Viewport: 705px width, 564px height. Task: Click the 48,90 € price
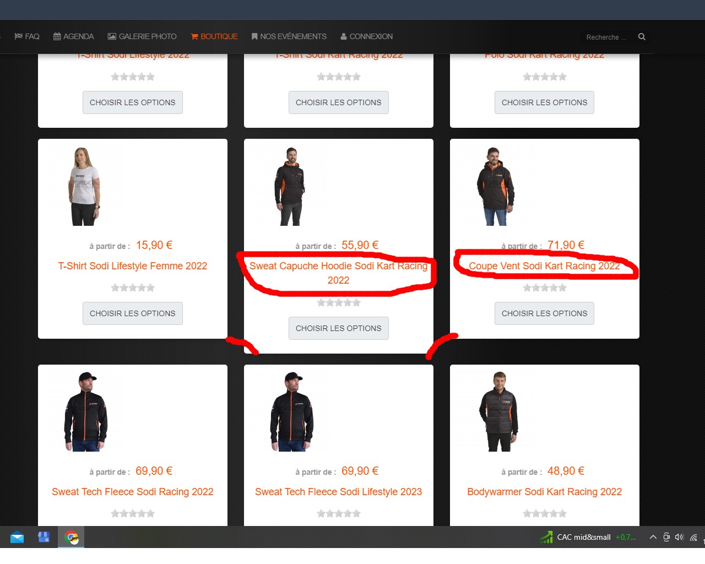tap(566, 471)
